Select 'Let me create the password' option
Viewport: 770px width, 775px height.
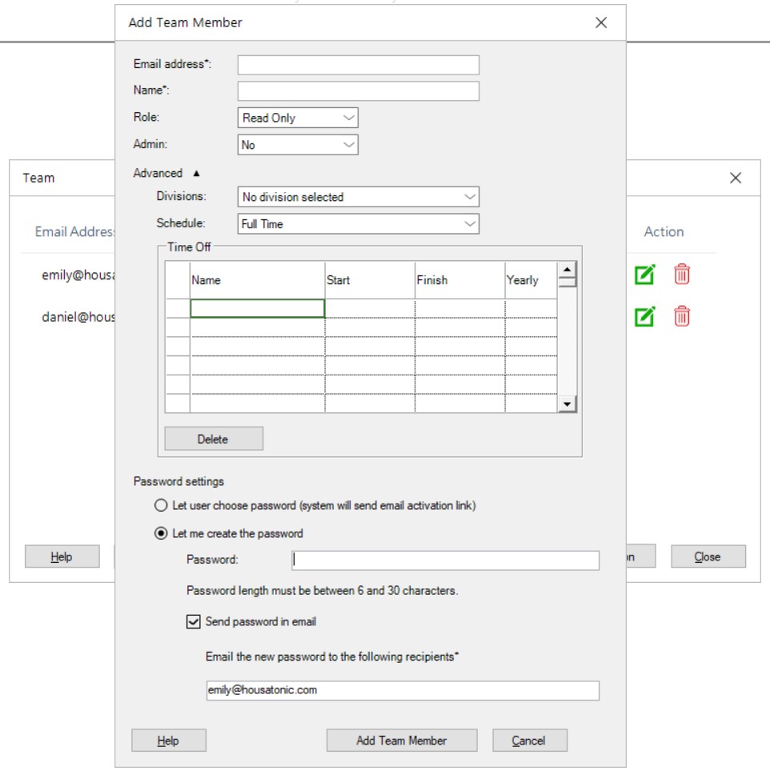[x=161, y=533]
